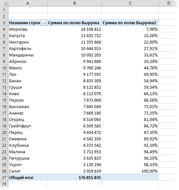Select the cell 'Укроп'
Screen dimensions: 179x190
point(28,165)
